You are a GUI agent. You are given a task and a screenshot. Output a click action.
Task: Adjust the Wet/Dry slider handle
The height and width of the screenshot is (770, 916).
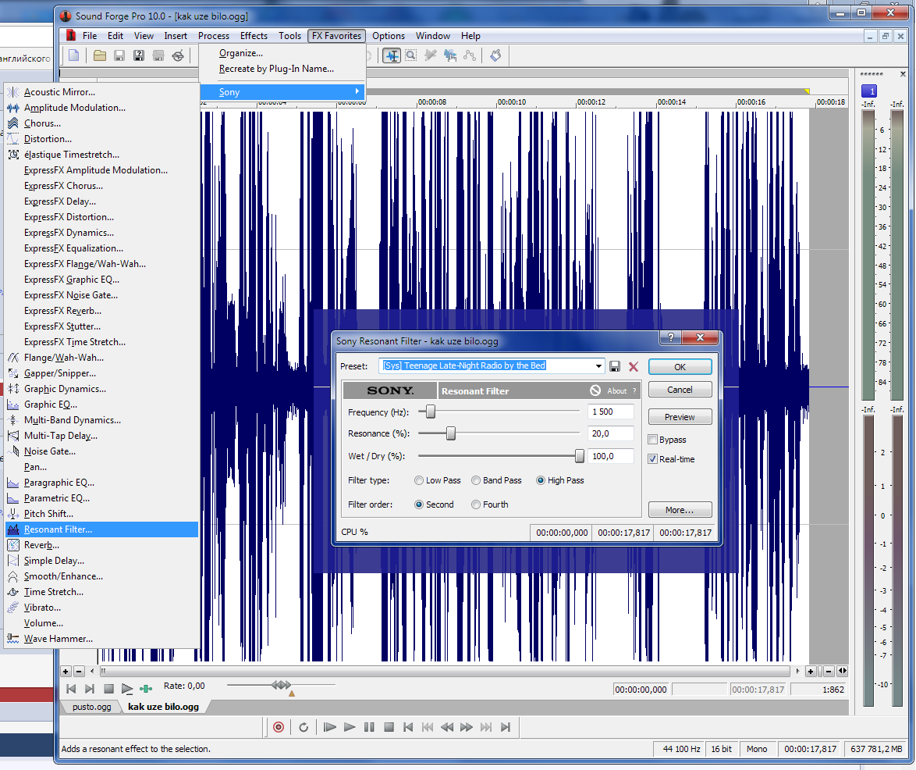[x=580, y=456]
